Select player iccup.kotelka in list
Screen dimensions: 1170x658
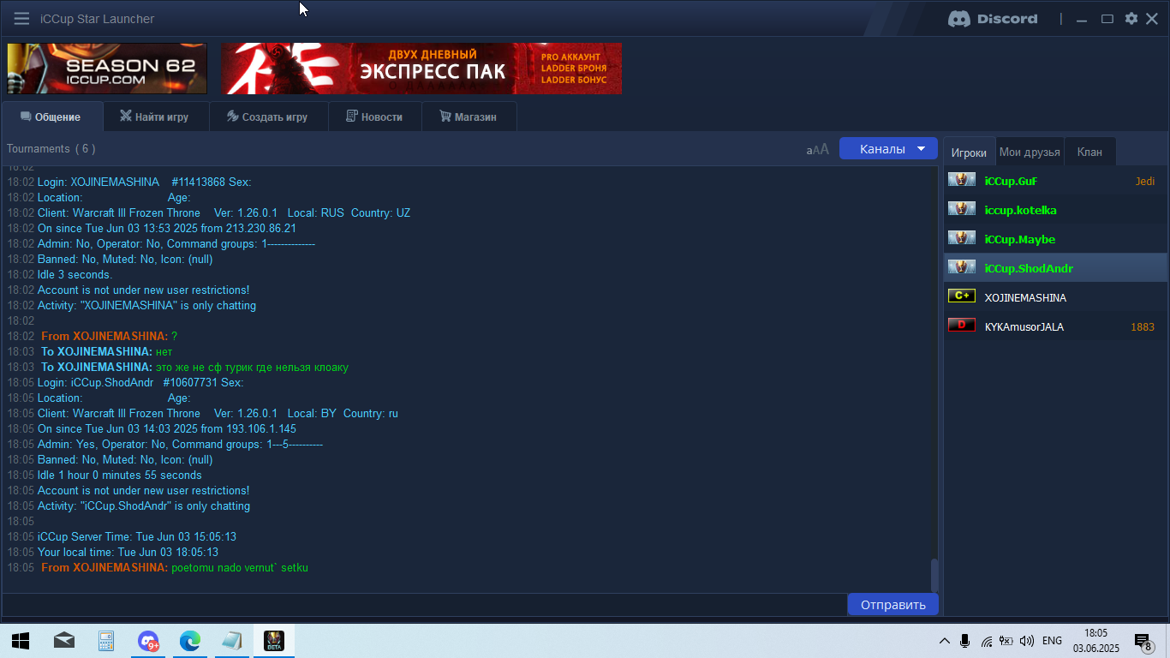(x=1055, y=210)
